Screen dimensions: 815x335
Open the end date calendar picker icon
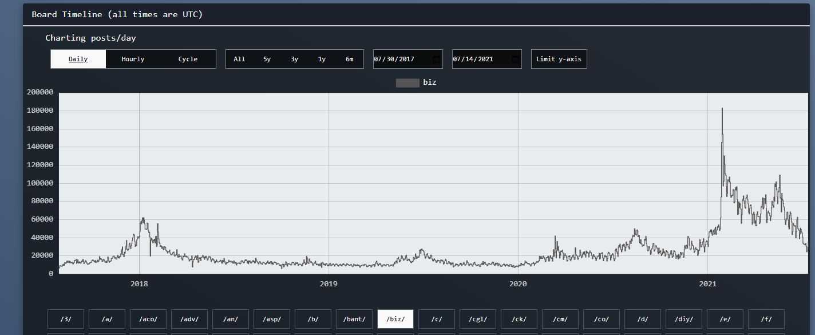515,59
